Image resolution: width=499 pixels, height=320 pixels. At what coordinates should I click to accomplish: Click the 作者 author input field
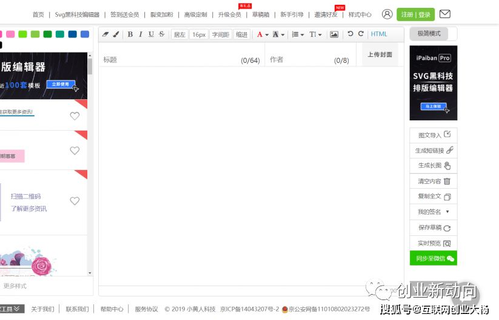pyautogui.click(x=310, y=60)
